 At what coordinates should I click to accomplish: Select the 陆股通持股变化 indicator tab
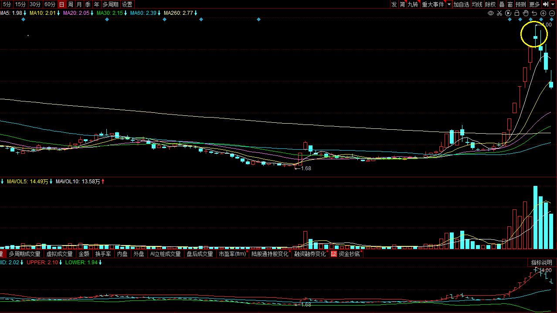tap(270, 254)
